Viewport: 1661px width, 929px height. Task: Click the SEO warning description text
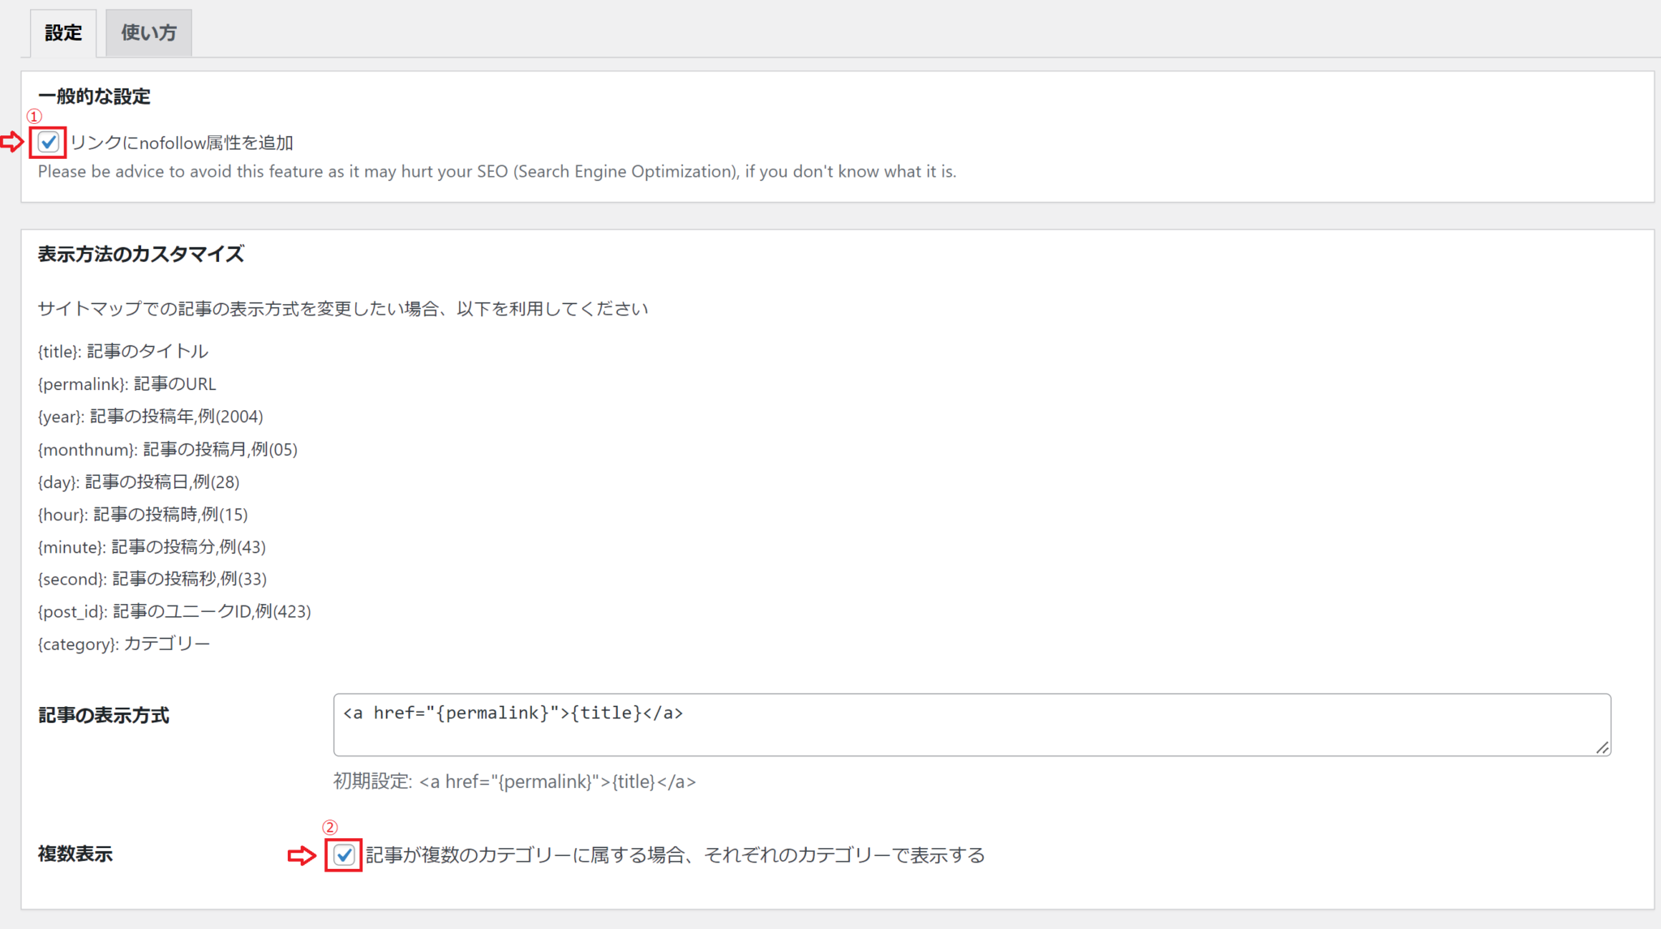[x=496, y=172]
